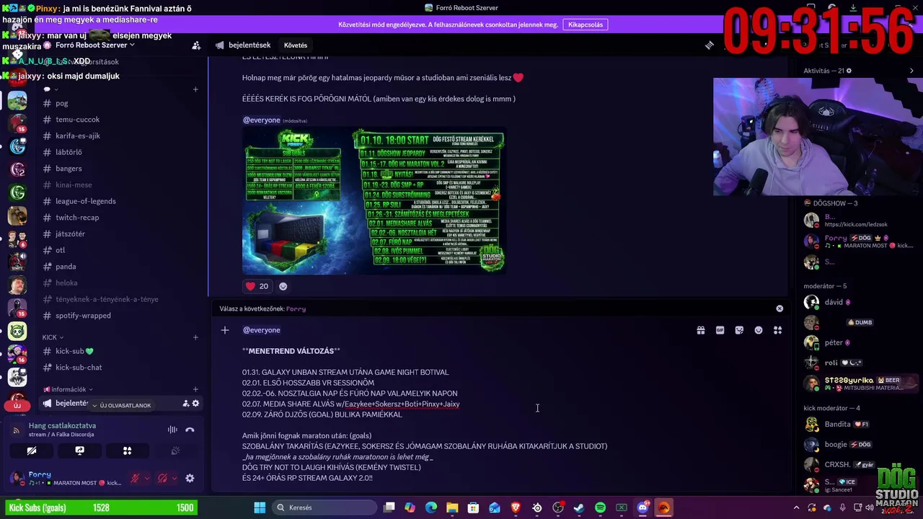This screenshot has width=923, height=519.
Task: Click into the message text box
Action: 461,404
